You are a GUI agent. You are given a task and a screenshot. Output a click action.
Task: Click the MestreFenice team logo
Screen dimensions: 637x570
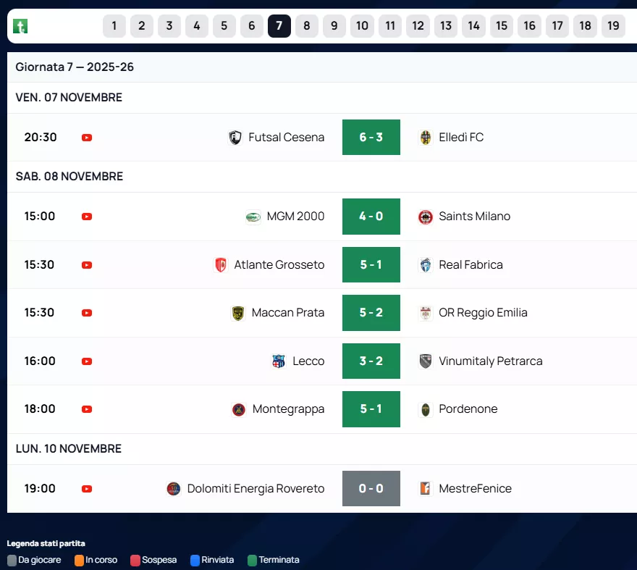[426, 489]
